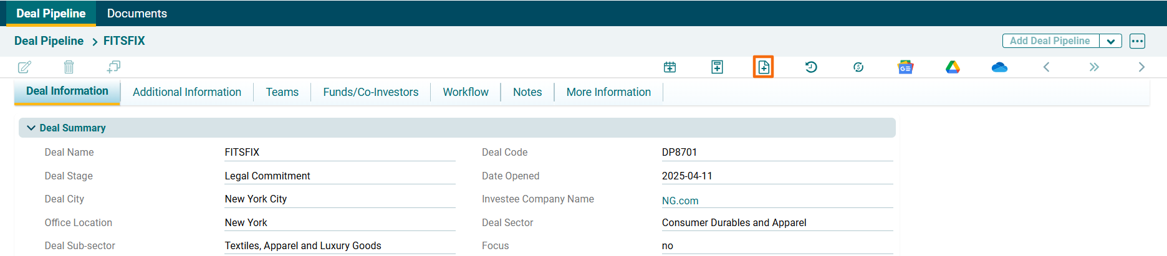Viewport: 1167px width, 256px height.
Task: Open the Funds/Co-Investors tab
Action: pyautogui.click(x=371, y=92)
